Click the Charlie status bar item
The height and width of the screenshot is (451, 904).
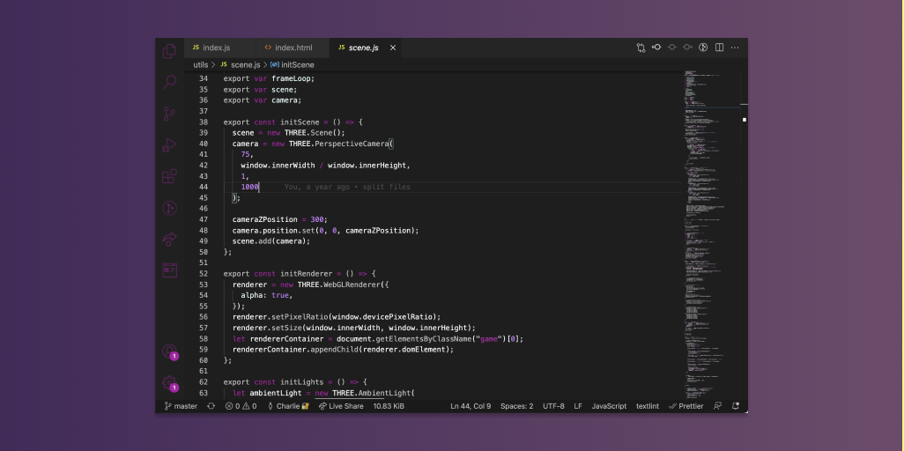coord(288,406)
